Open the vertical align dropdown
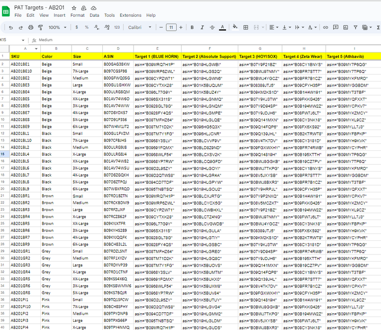 [286, 28]
